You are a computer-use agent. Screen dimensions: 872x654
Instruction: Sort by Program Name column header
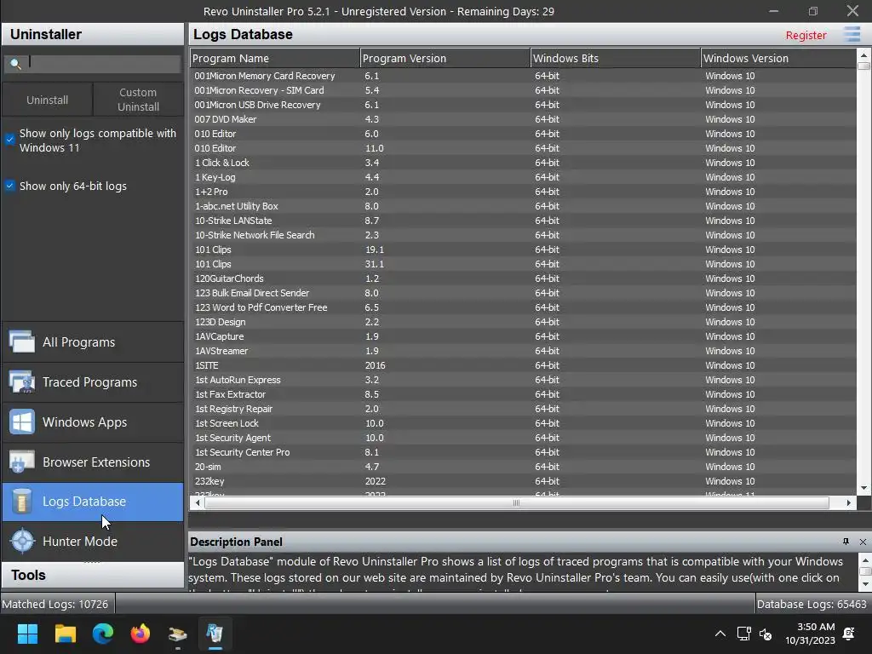point(275,58)
